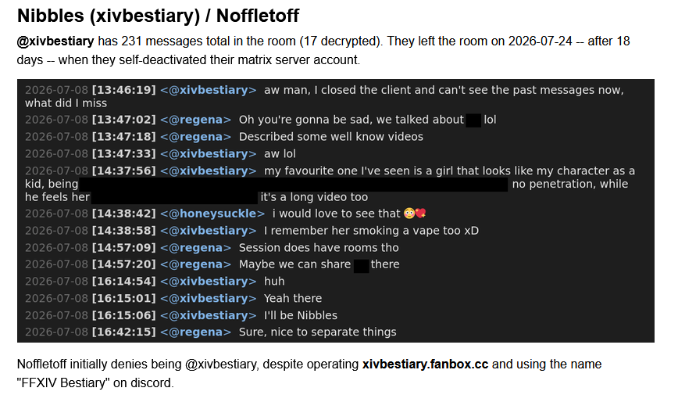This screenshot has height=395, width=678.
Task: Click the sparkling heart emoji after flushed face
Action: [x=421, y=214]
